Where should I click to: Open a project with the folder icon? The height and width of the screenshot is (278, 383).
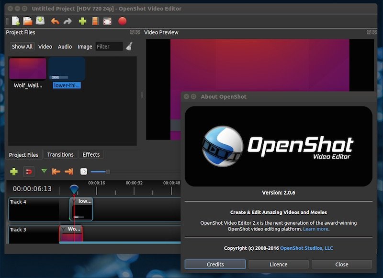(28, 21)
